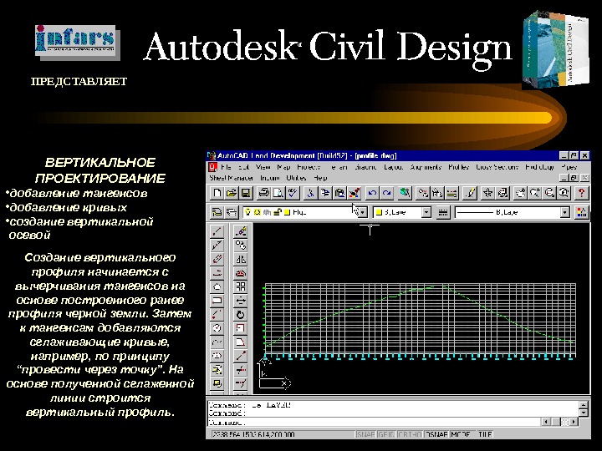This screenshot has width=602, height=451.
Task: Click the yellow ByLayer color swatch
Action: (379, 212)
